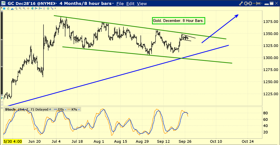Open the K% line options arrow
The image size is (280, 145).
[79, 110]
